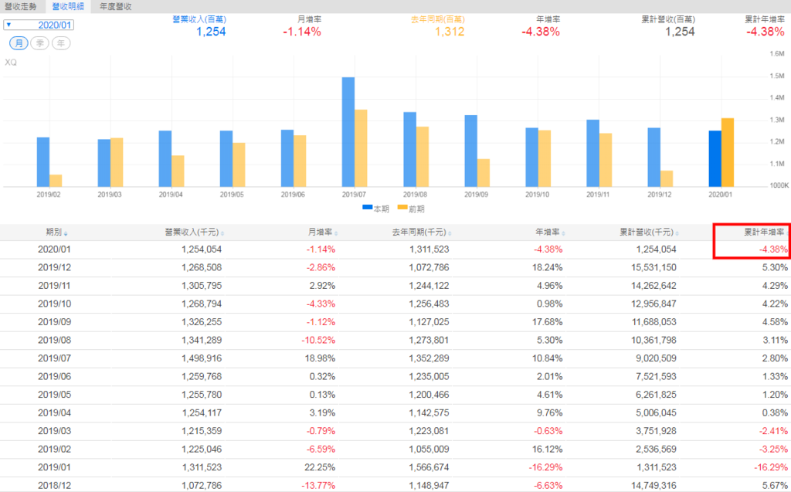Click the orange 1,312 summary value
791x492 pixels.
pyautogui.click(x=450, y=32)
